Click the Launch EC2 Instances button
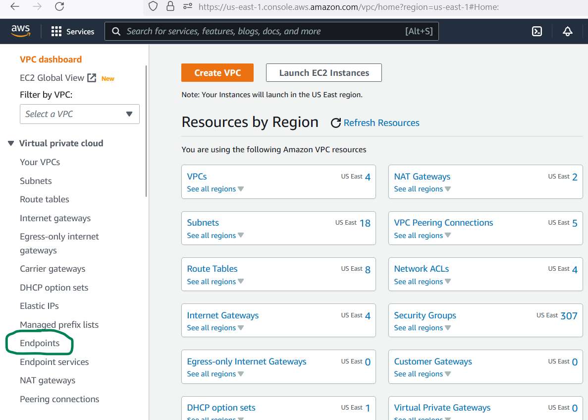Screen dimensions: 588x420 (x=324, y=73)
